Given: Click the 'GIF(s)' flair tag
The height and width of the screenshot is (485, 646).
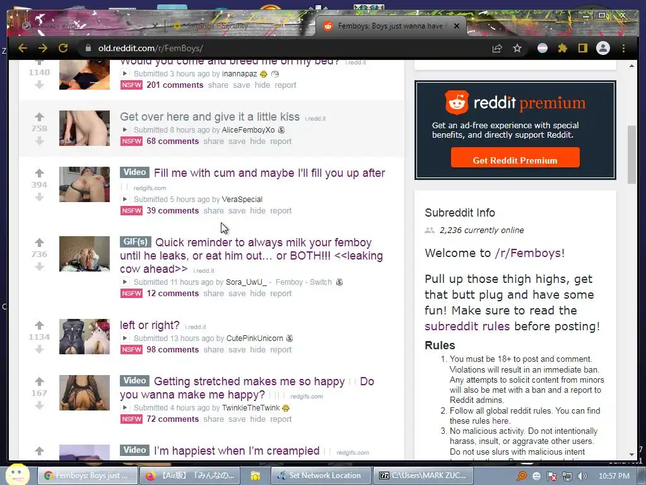Looking at the screenshot, I should pos(136,242).
